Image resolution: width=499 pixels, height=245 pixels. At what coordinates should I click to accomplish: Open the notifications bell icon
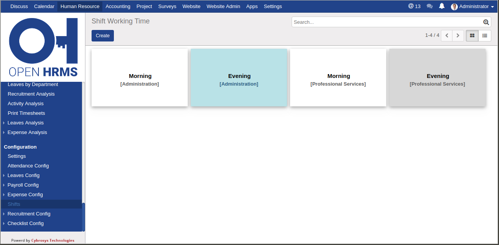tap(442, 6)
